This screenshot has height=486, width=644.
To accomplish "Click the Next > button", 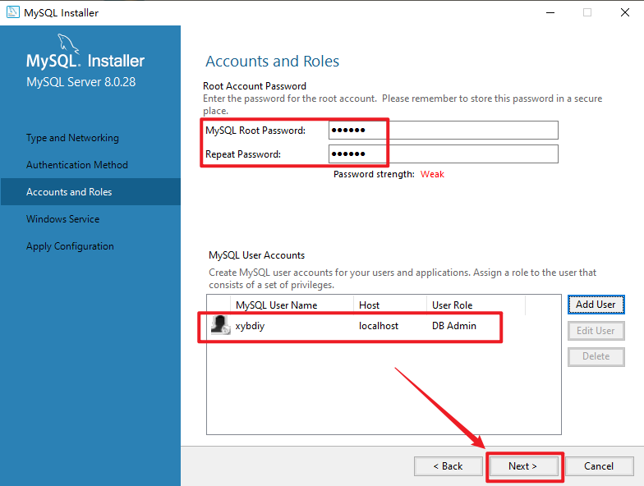I will (522, 466).
